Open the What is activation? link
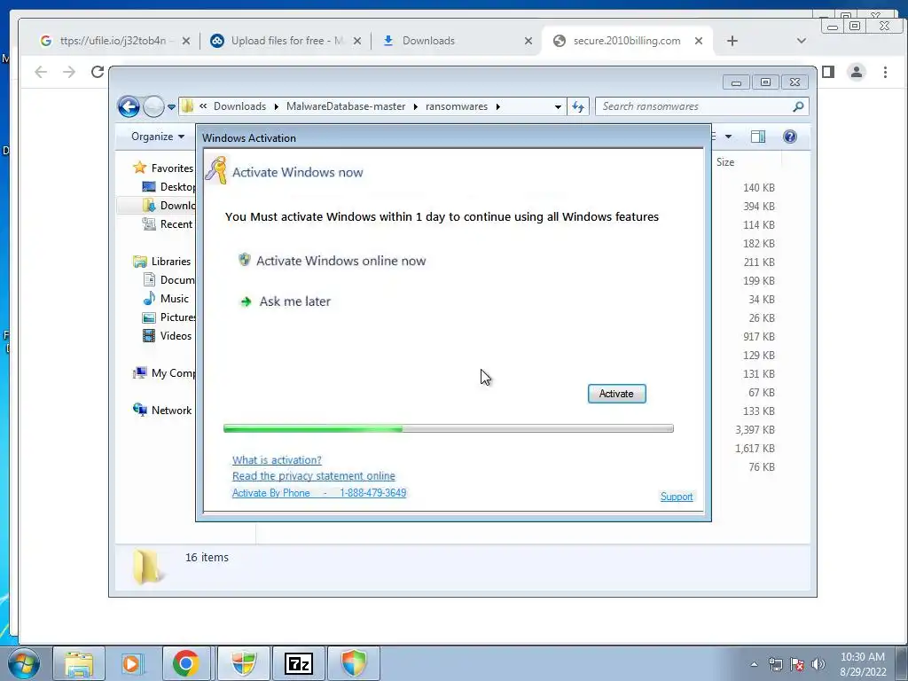This screenshot has height=681, width=908. pyautogui.click(x=277, y=460)
